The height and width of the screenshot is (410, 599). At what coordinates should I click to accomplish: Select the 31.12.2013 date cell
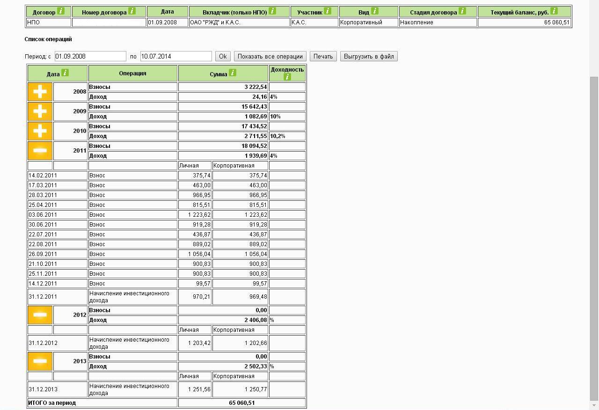tap(58, 389)
